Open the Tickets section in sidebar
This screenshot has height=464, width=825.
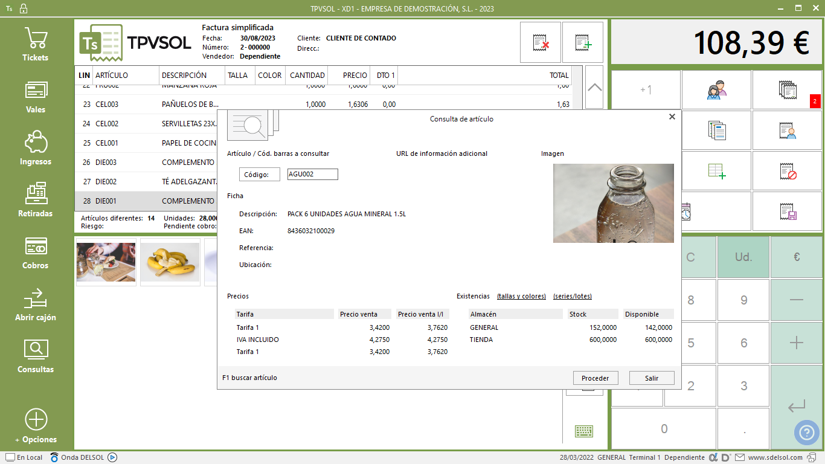pos(36,45)
